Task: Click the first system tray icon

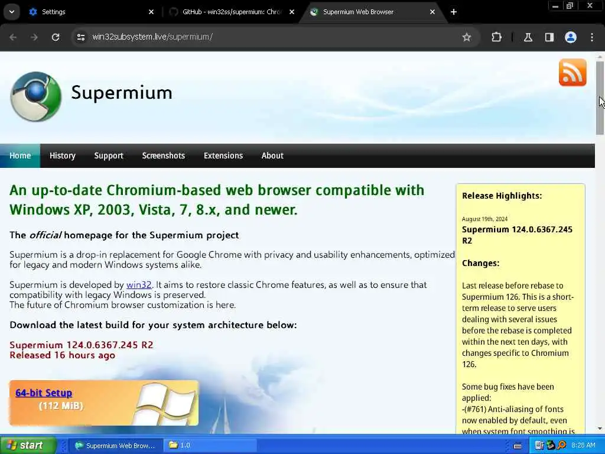Action: coord(539,446)
